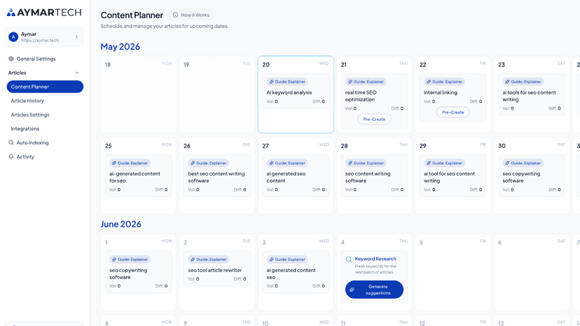
Task: Open the AI keyword analysis article card
Action: 296,90
